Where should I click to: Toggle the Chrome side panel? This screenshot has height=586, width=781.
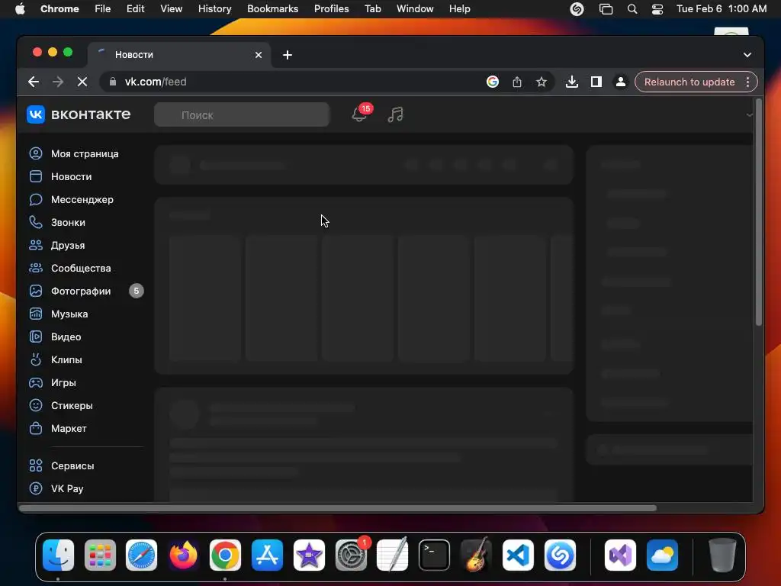(596, 82)
